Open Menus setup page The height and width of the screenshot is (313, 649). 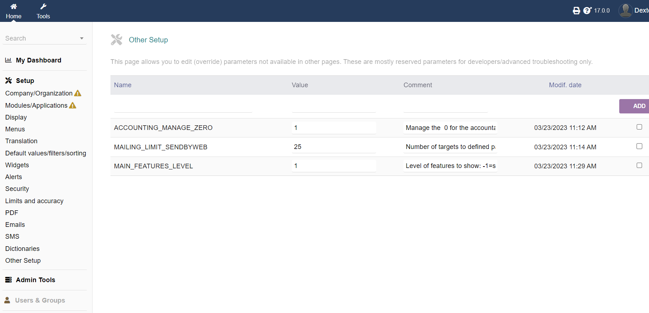pyautogui.click(x=15, y=129)
